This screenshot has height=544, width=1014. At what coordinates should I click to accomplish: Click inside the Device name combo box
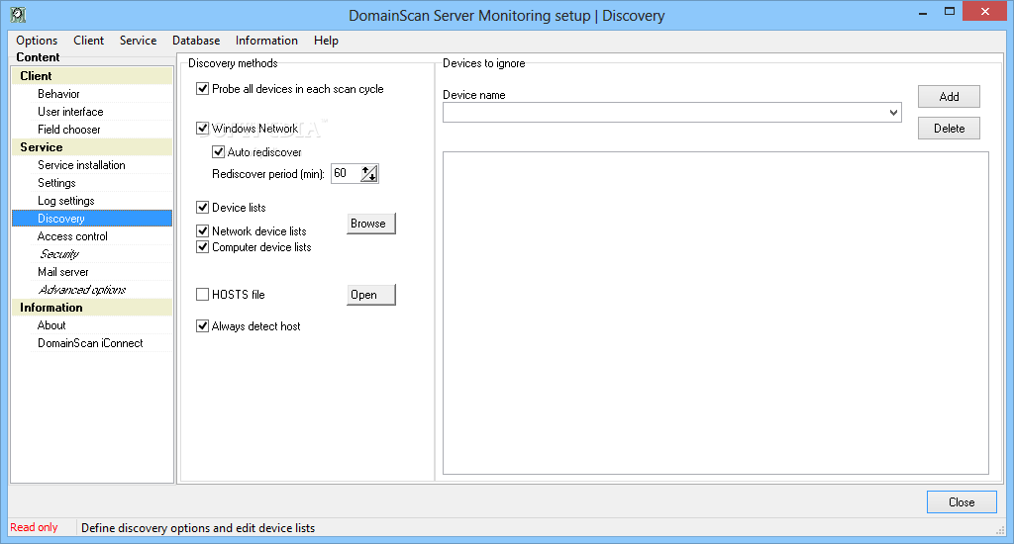(664, 113)
